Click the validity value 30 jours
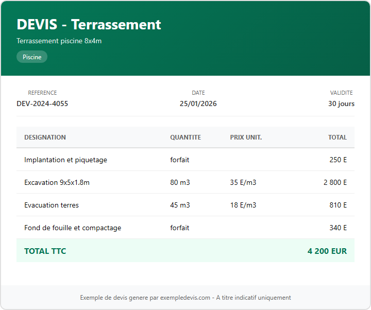Image resolution: width=371 pixels, height=310 pixels. click(341, 104)
